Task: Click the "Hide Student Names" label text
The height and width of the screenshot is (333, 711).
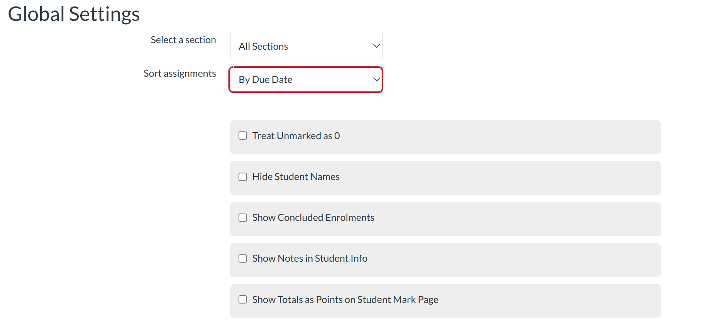Action: pyautogui.click(x=296, y=177)
